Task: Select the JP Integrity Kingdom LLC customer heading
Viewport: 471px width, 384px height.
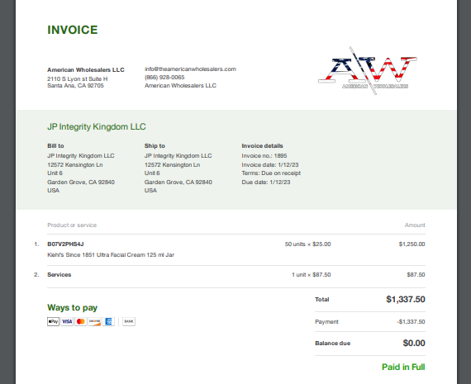Action: [x=97, y=126]
